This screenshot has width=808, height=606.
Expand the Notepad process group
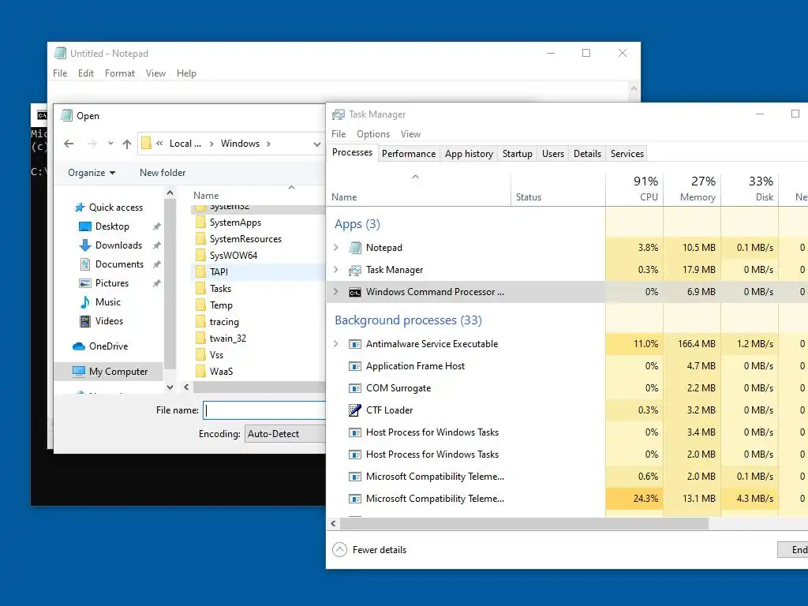coord(336,248)
